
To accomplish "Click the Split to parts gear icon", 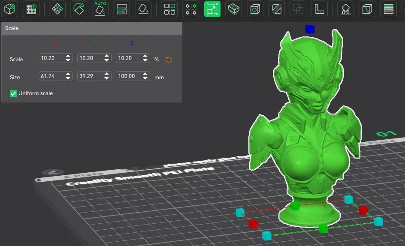I will tap(191, 9).
